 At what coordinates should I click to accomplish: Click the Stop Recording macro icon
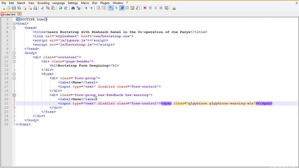[x=150, y=8]
